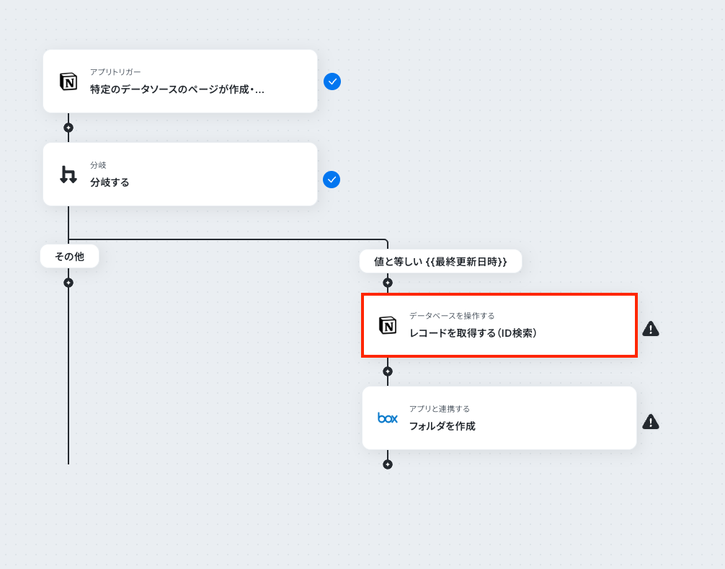
Task: Select the 値と等しい {{最終更新日時}} branch label
Action: coord(440,261)
